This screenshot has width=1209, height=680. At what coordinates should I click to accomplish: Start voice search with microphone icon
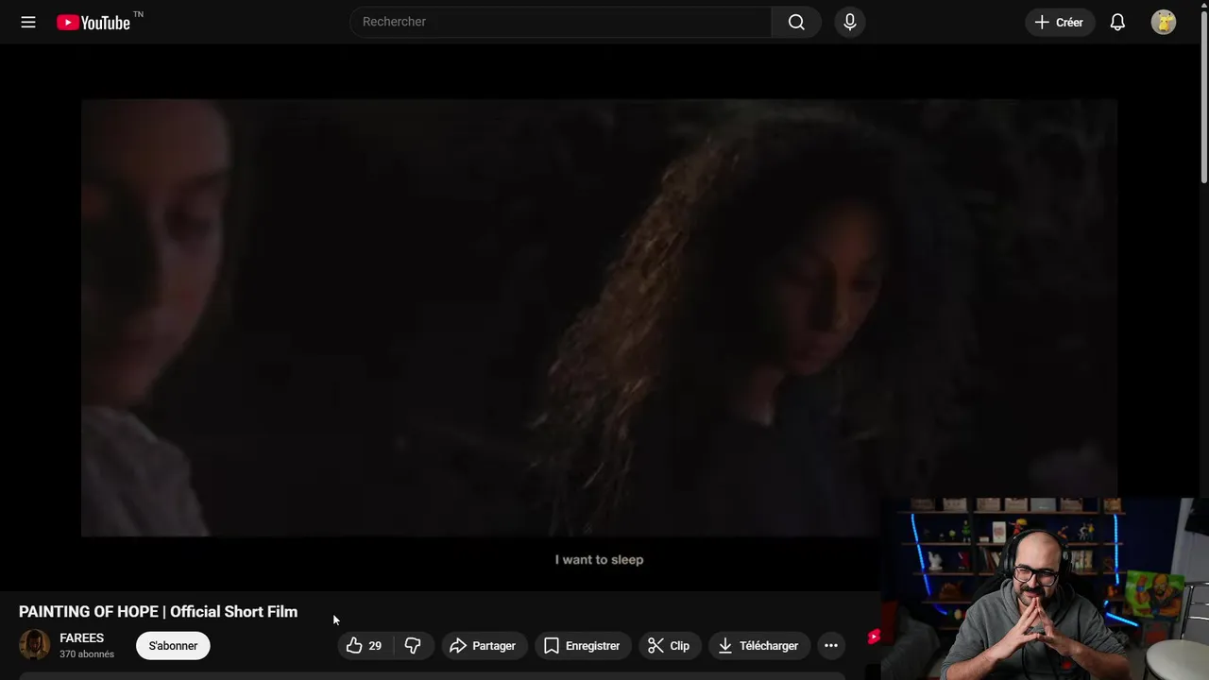850,22
